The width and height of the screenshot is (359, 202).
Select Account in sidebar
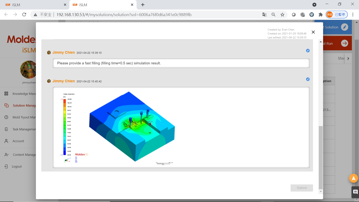pyautogui.click(x=18, y=141)
